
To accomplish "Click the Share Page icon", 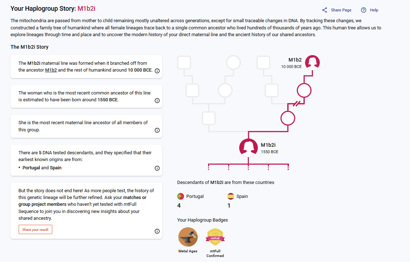I will 324,10.
